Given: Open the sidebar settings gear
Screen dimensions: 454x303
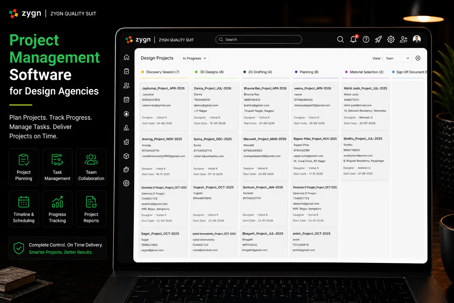Looking at the screenshot, I should (126, 183).
